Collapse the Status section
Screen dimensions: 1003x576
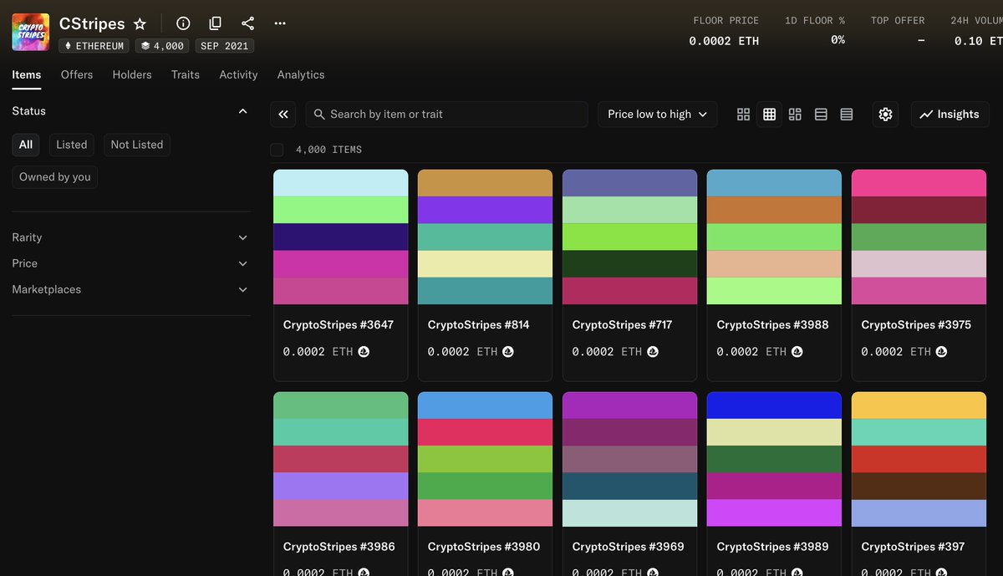click(242, 111)
